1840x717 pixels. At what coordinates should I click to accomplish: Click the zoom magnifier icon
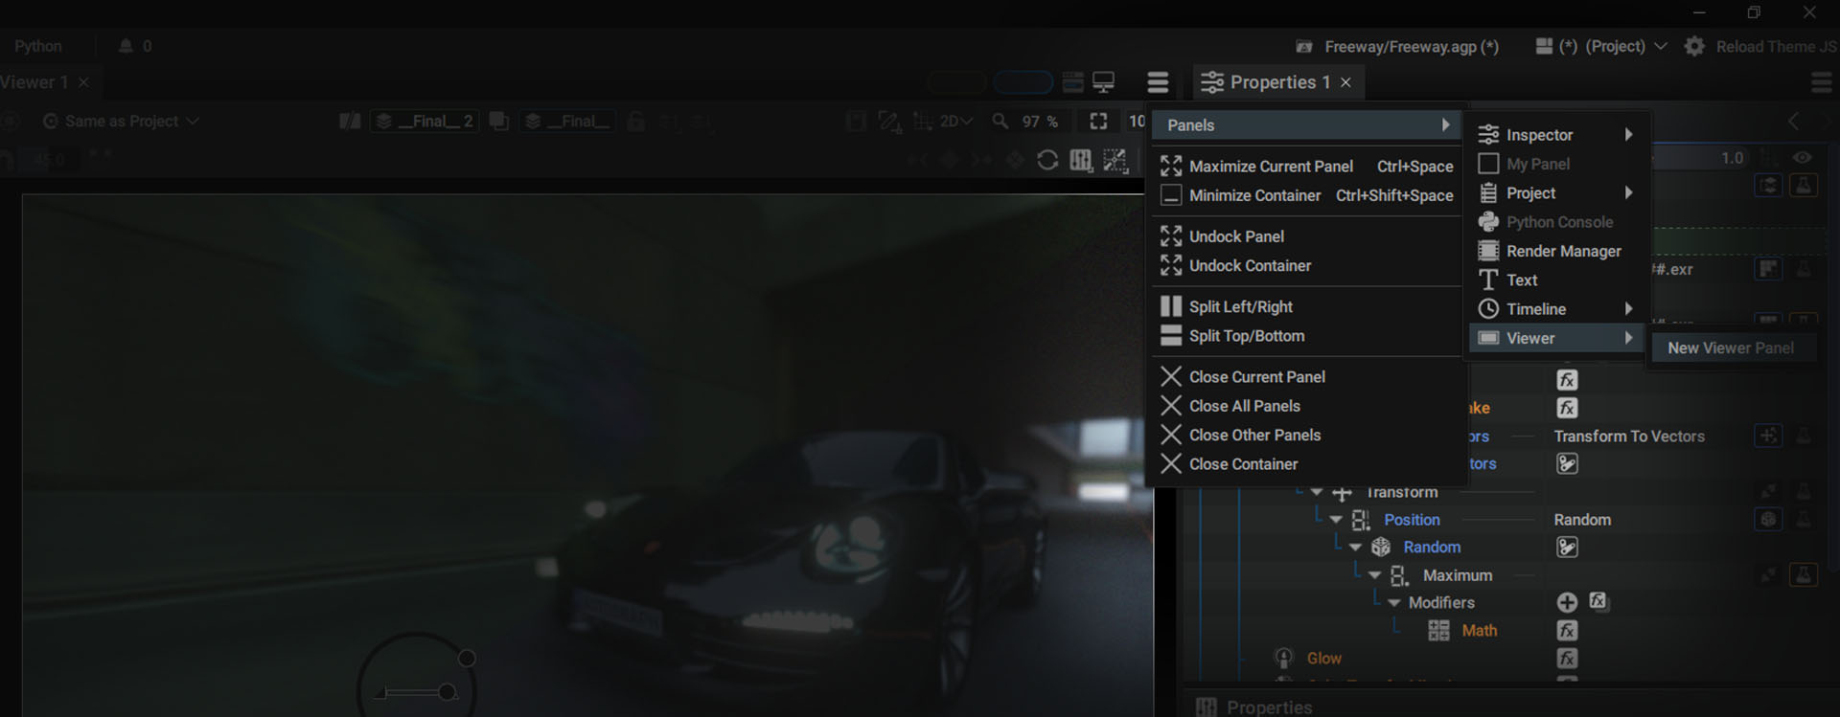1000,122
